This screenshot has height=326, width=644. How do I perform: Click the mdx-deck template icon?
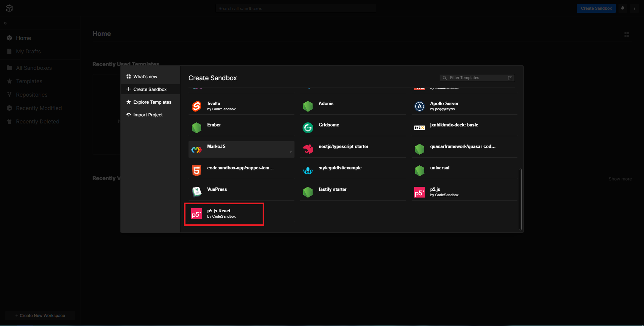click(420, 128)
